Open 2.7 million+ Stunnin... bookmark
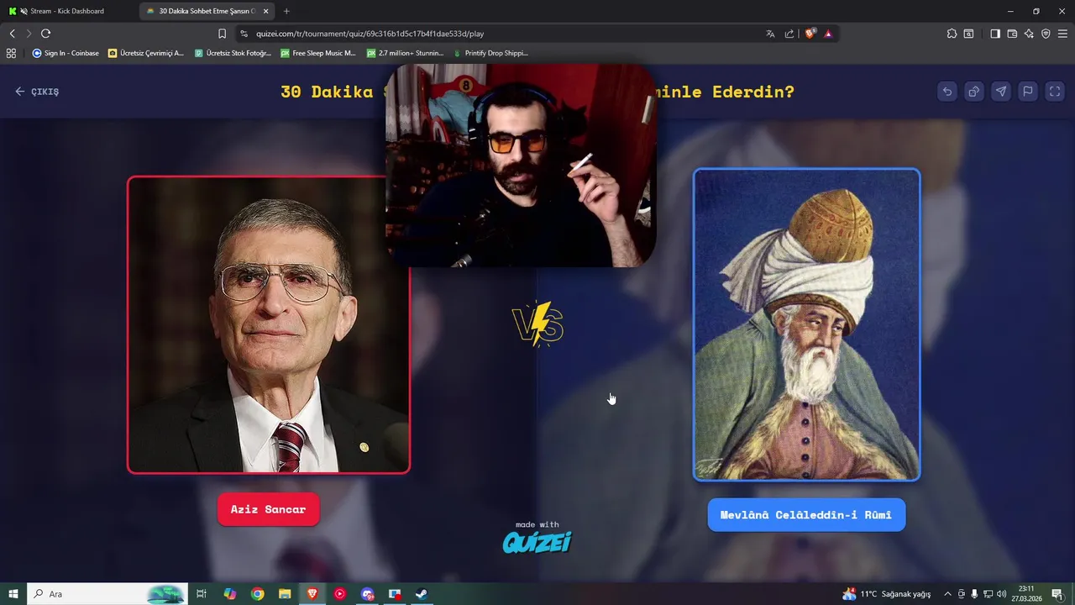 click(x=405, y=53)
